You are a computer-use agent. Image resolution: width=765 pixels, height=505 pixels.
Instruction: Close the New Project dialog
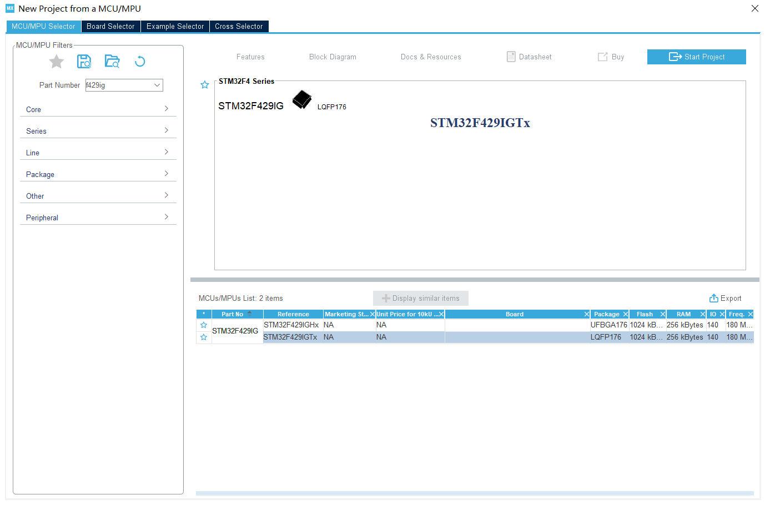click(x=754, y=8)
